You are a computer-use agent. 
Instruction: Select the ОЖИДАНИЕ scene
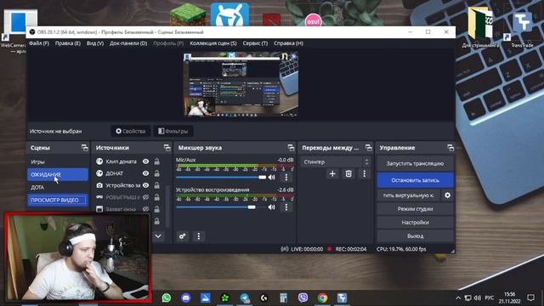coord(58,174)
